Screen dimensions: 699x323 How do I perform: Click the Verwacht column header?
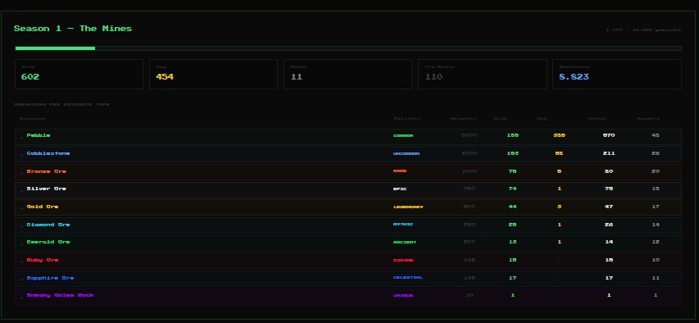point(463,119)
